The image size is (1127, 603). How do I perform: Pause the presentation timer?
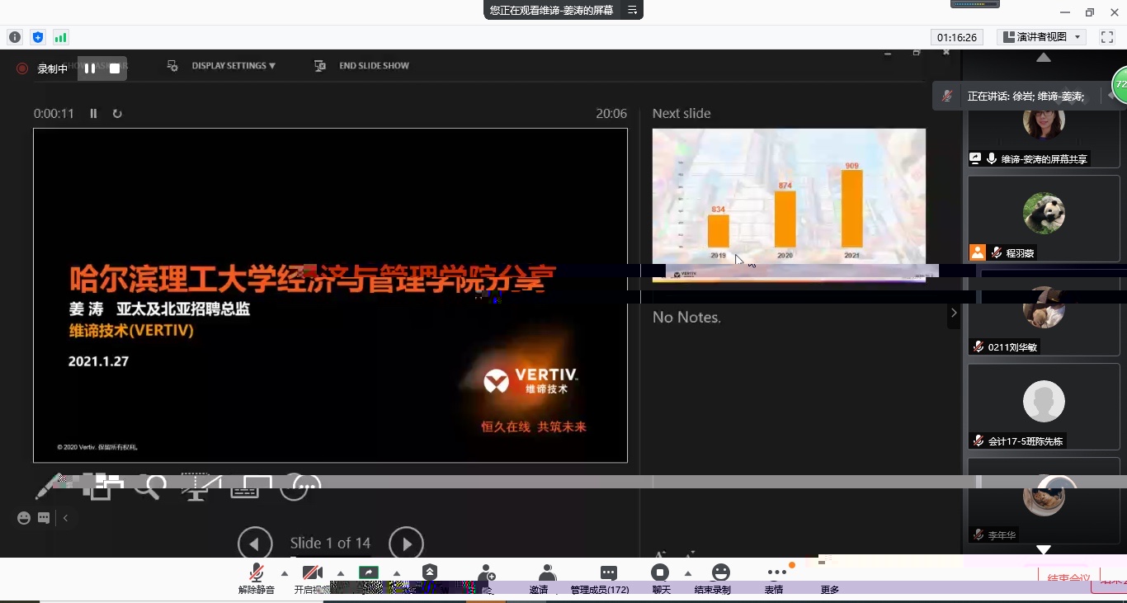(x=93, y=114)
